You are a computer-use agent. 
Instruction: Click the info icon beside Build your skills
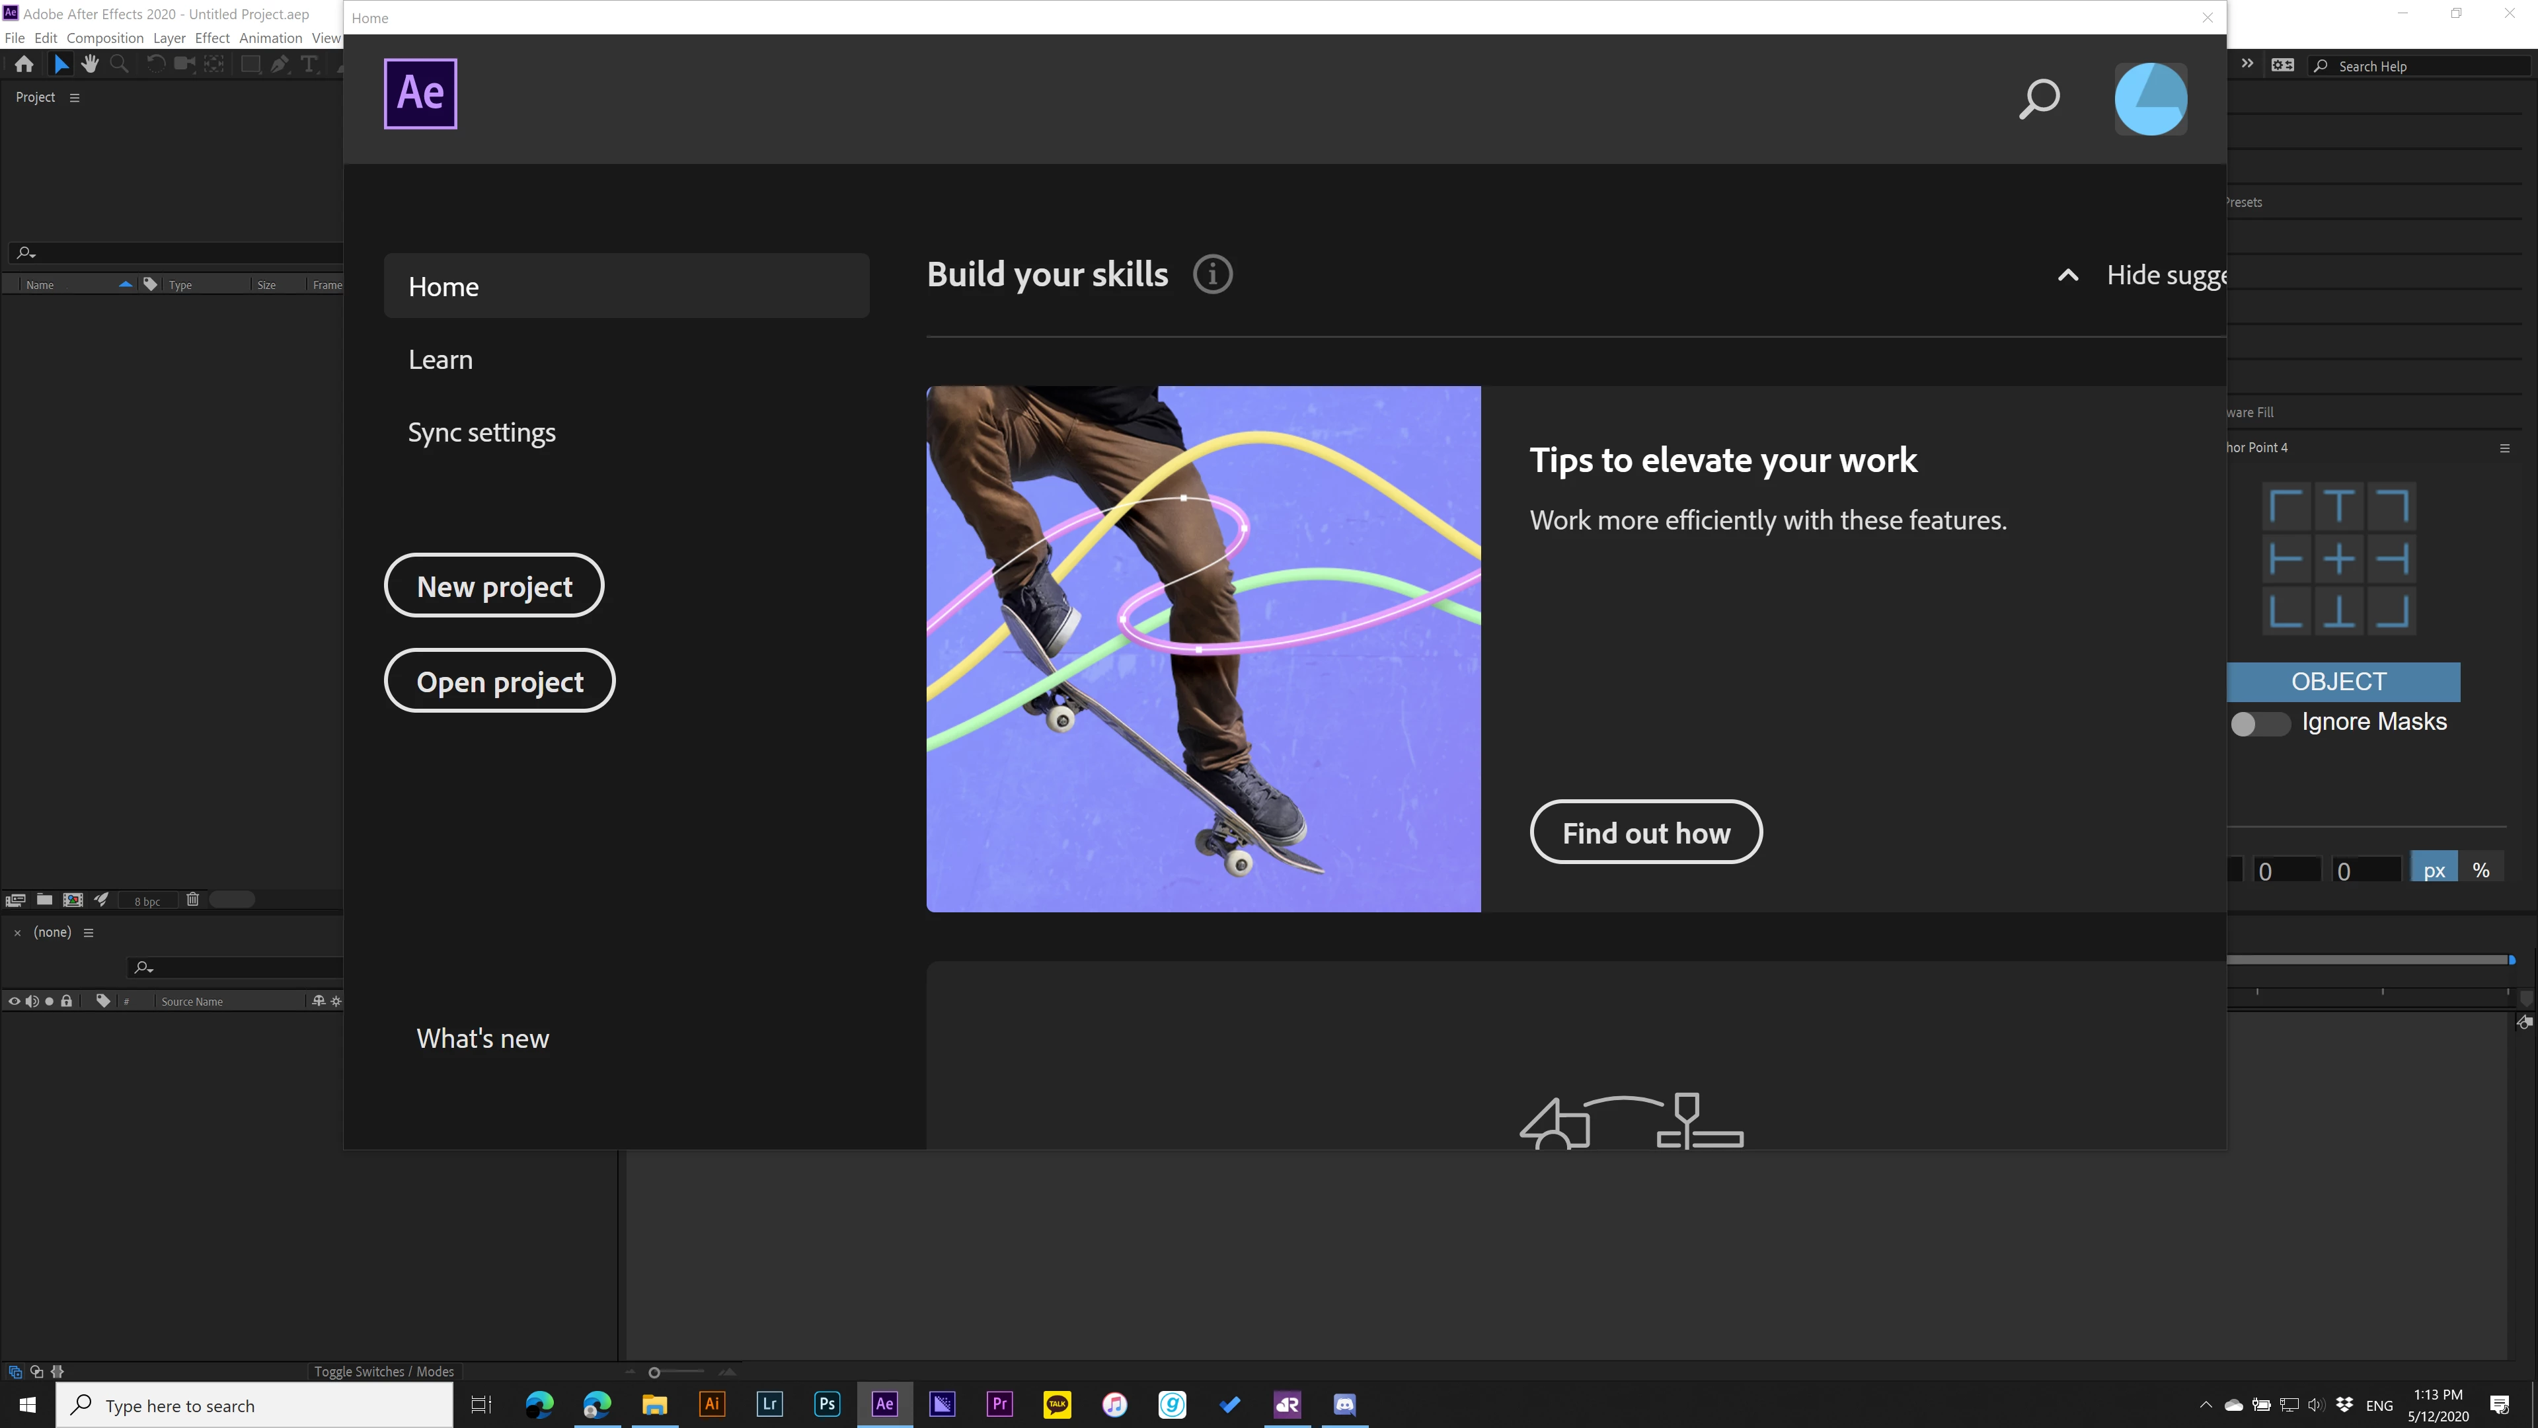click(x=1213, y=274)
